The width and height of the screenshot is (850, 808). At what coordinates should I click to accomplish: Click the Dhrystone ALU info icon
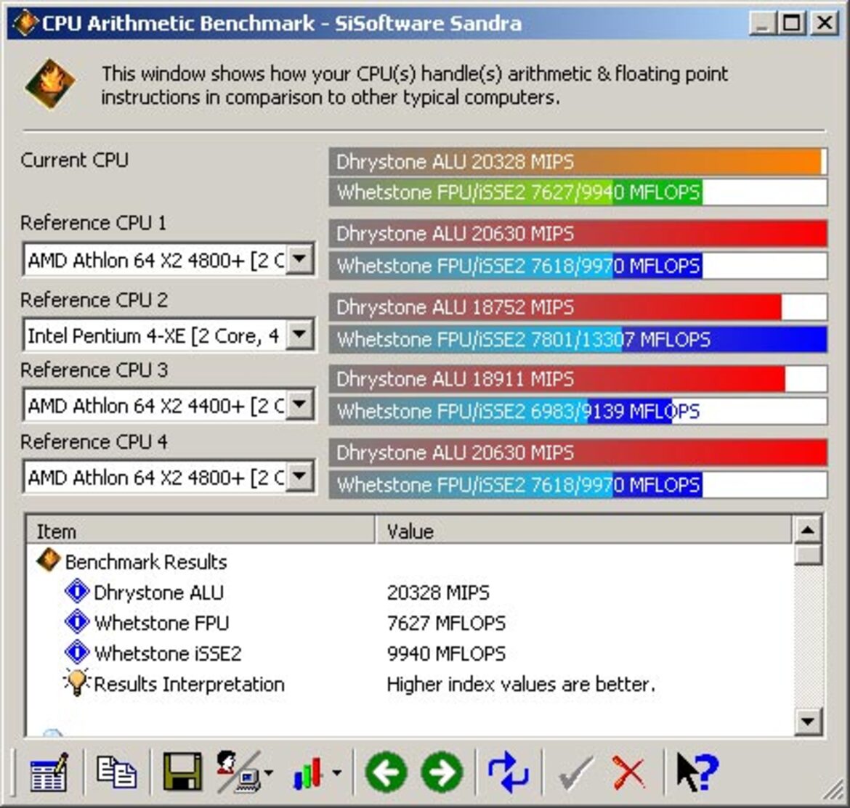point(77,591)
